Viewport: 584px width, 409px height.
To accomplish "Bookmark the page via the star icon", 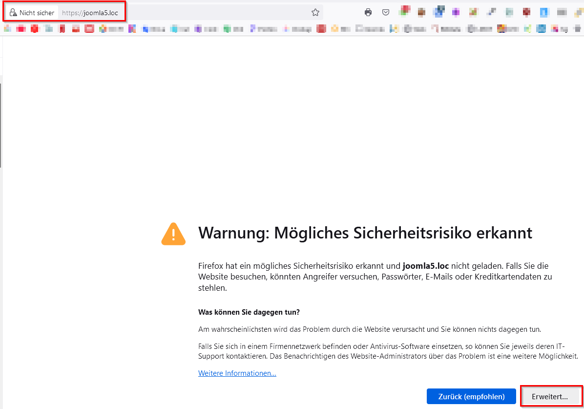I will 315,12.
